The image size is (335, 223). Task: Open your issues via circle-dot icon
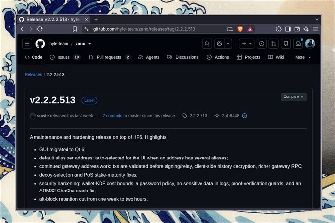click(261, 44)
